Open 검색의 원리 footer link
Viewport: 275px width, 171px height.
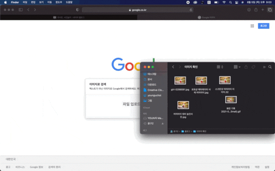(x=54, y=167)
